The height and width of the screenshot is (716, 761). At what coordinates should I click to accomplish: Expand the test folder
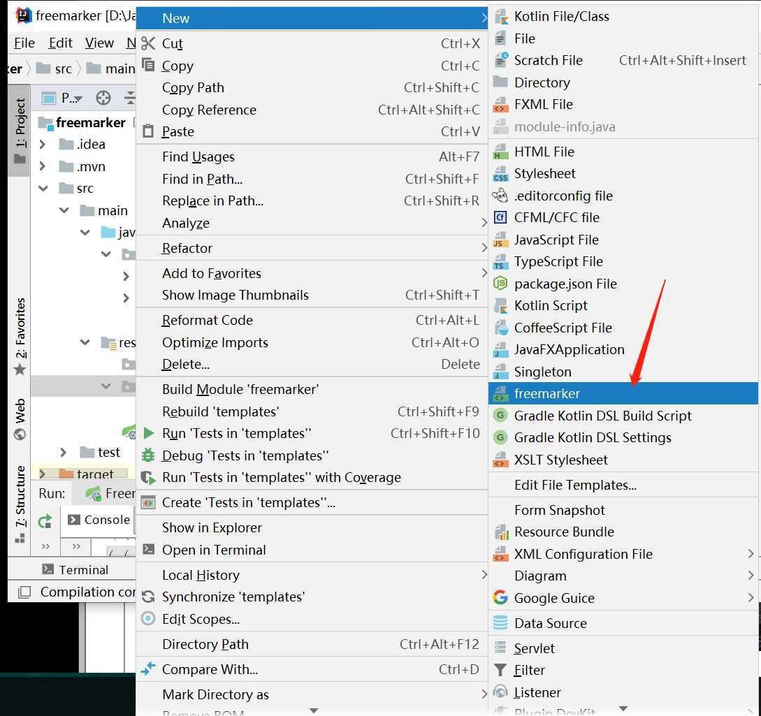[x=64, y=452]
